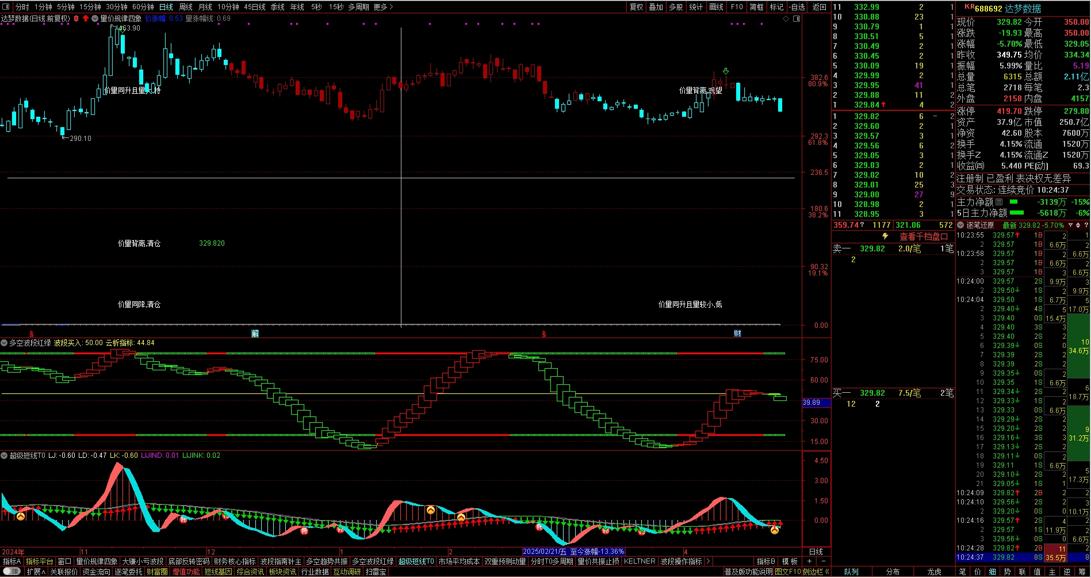Click the plus icon to add an indicator window
Image resolution: width=1091 pixels, height=578 pixels.
coord(809,561)
